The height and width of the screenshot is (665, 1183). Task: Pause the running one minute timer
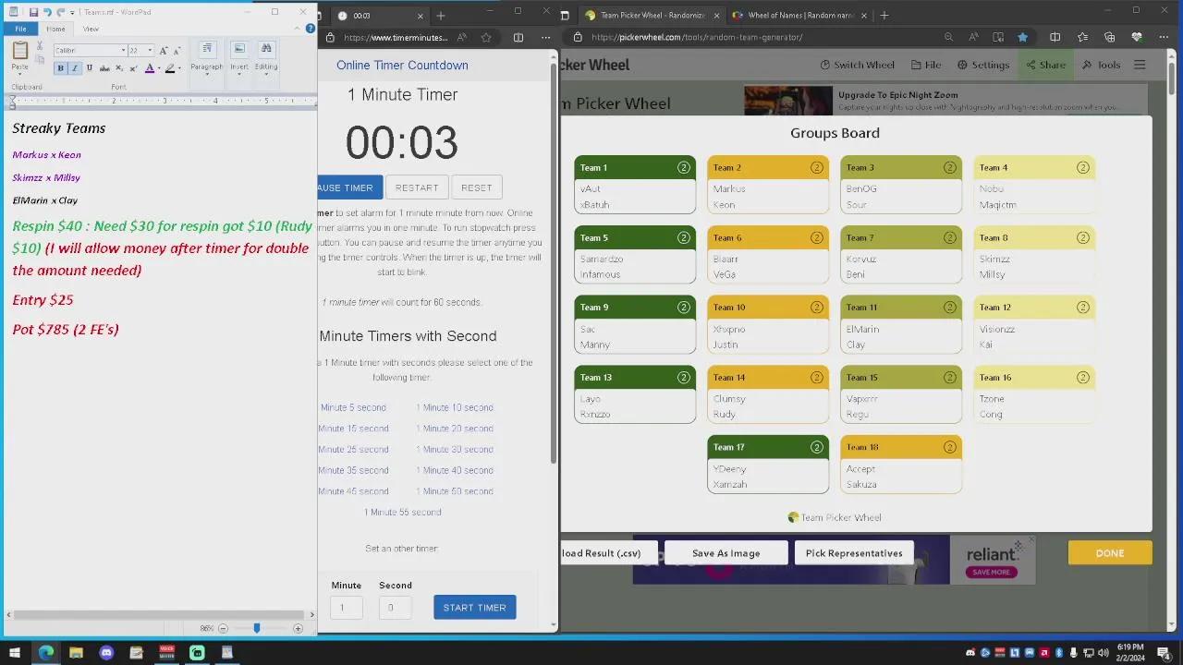[x=346, y=187]
